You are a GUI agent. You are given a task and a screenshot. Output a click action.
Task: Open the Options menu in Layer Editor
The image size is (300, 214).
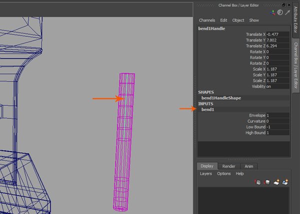point(223,174)
